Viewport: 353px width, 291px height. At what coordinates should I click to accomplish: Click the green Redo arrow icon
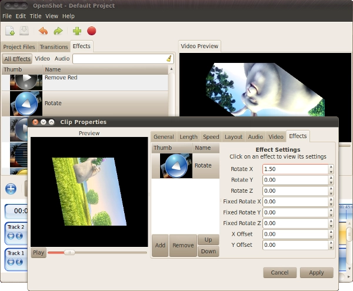tap(58, 31)
